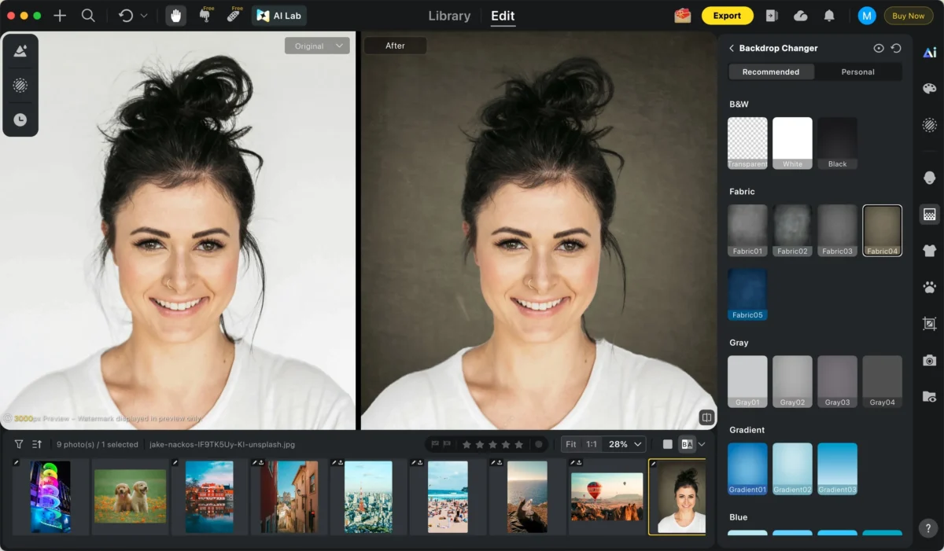Open the AI Lab tool
The image size is (944, 551).
click(x=278, y=15)
